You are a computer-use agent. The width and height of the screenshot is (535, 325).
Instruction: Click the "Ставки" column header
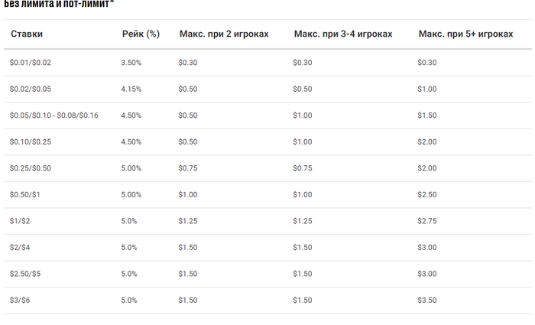click(x=27, y=34)
